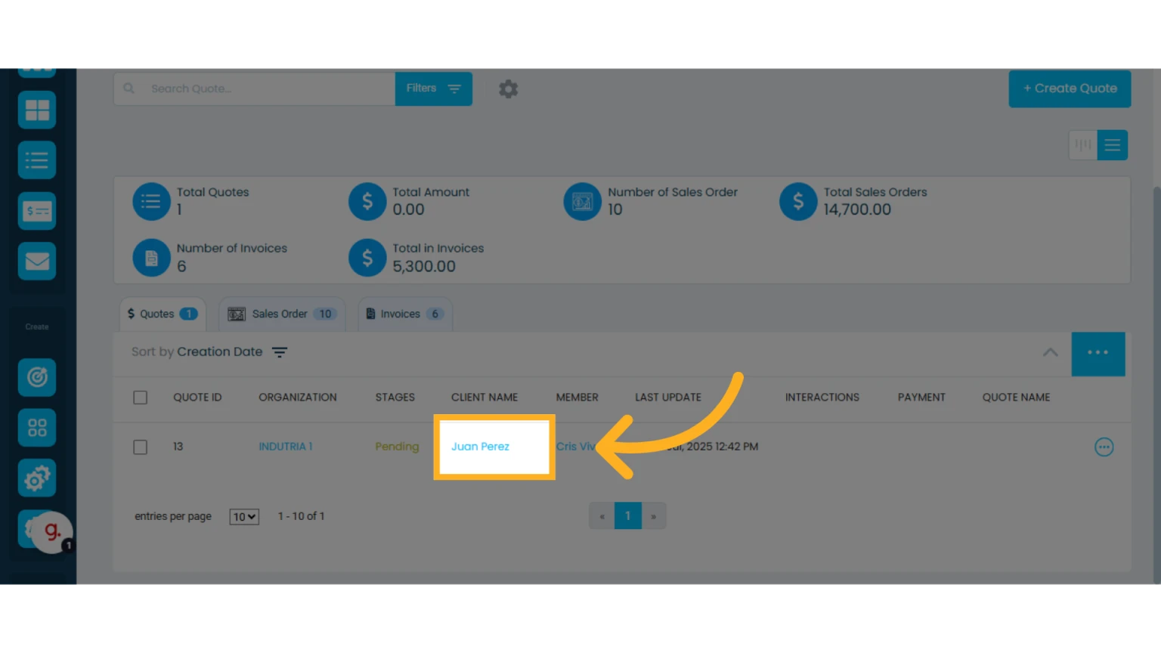Click the '1 - 10 of 1' entries text
This screenshot has width=1161, height=653.
coord(301,516)
